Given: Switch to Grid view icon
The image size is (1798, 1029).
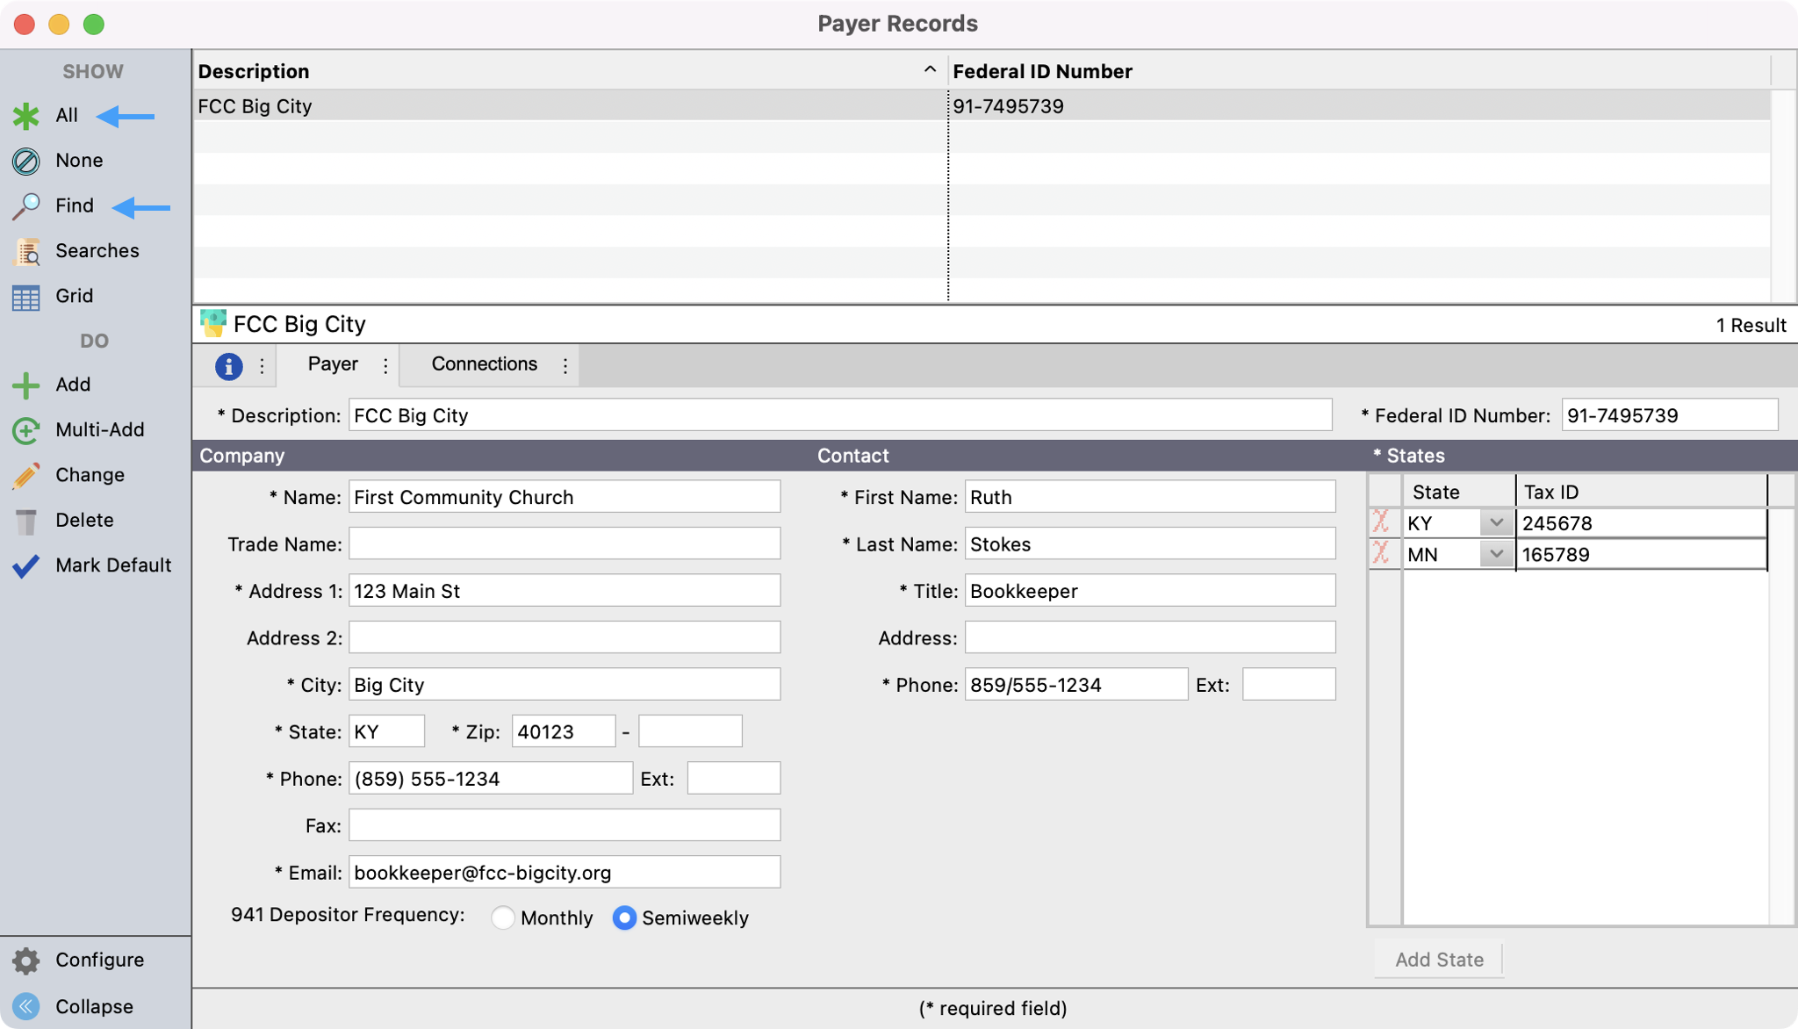Looking at the screenshot, I should pos(26,297).
